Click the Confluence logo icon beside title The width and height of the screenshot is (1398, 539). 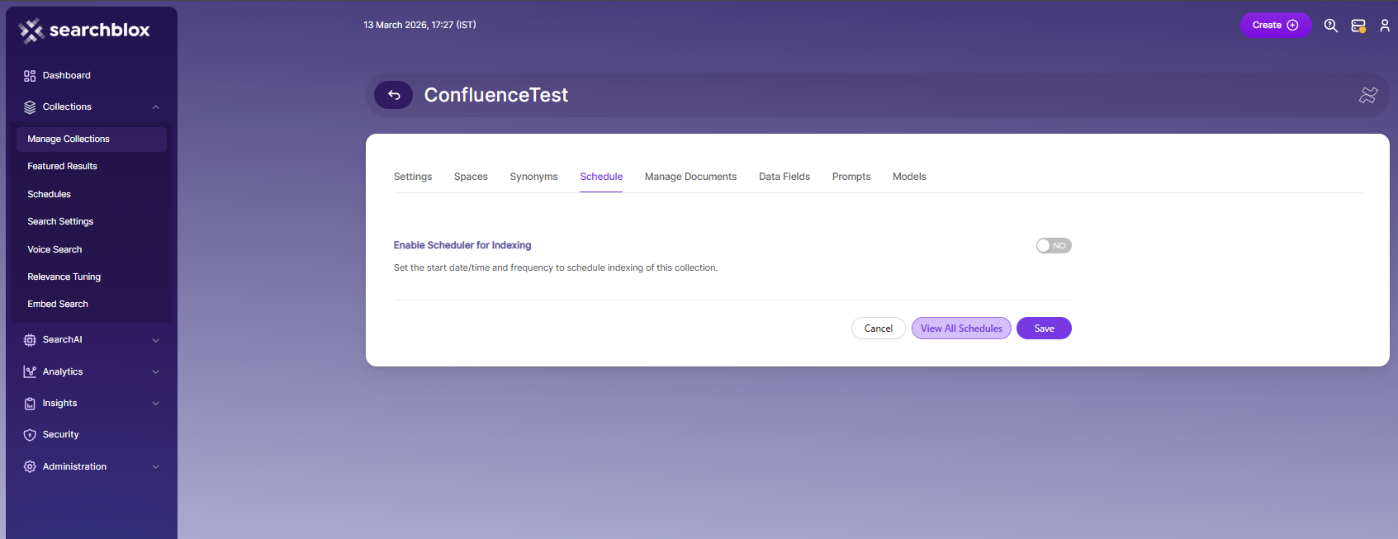(1368, 95)
